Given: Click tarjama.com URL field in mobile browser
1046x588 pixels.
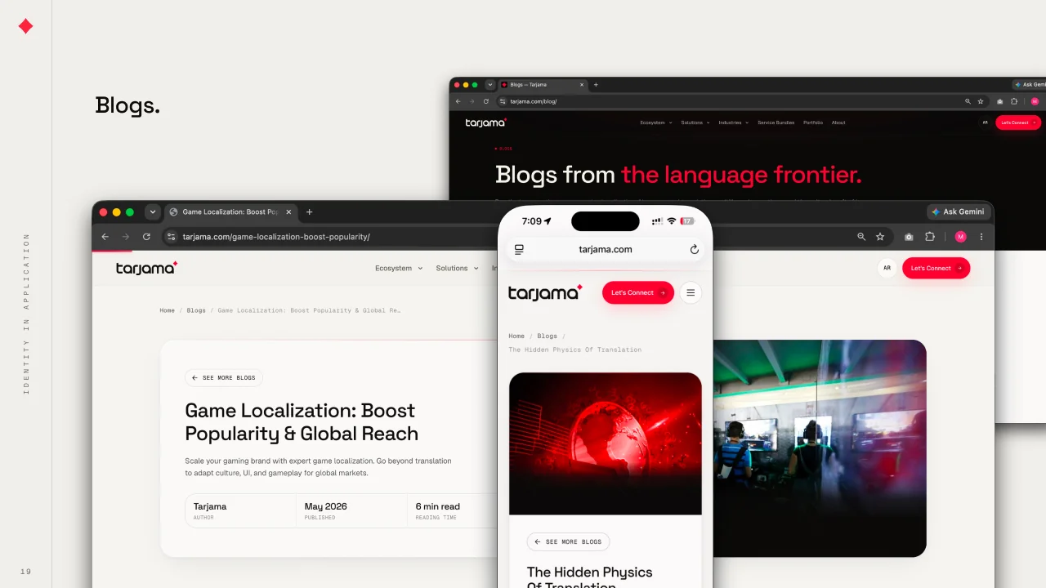Looking at the screenshot, I should coord(606,250).
